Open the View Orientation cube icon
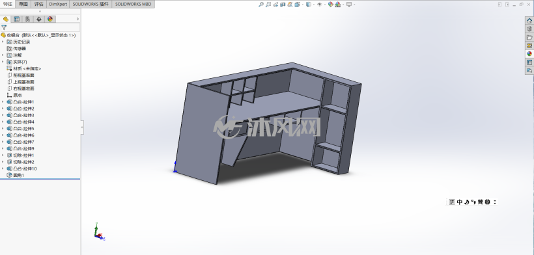 coord(298,5)
